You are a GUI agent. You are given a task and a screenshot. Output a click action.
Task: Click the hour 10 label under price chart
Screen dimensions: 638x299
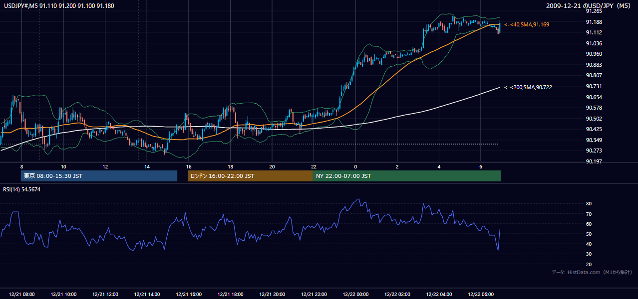click(63, 166)
